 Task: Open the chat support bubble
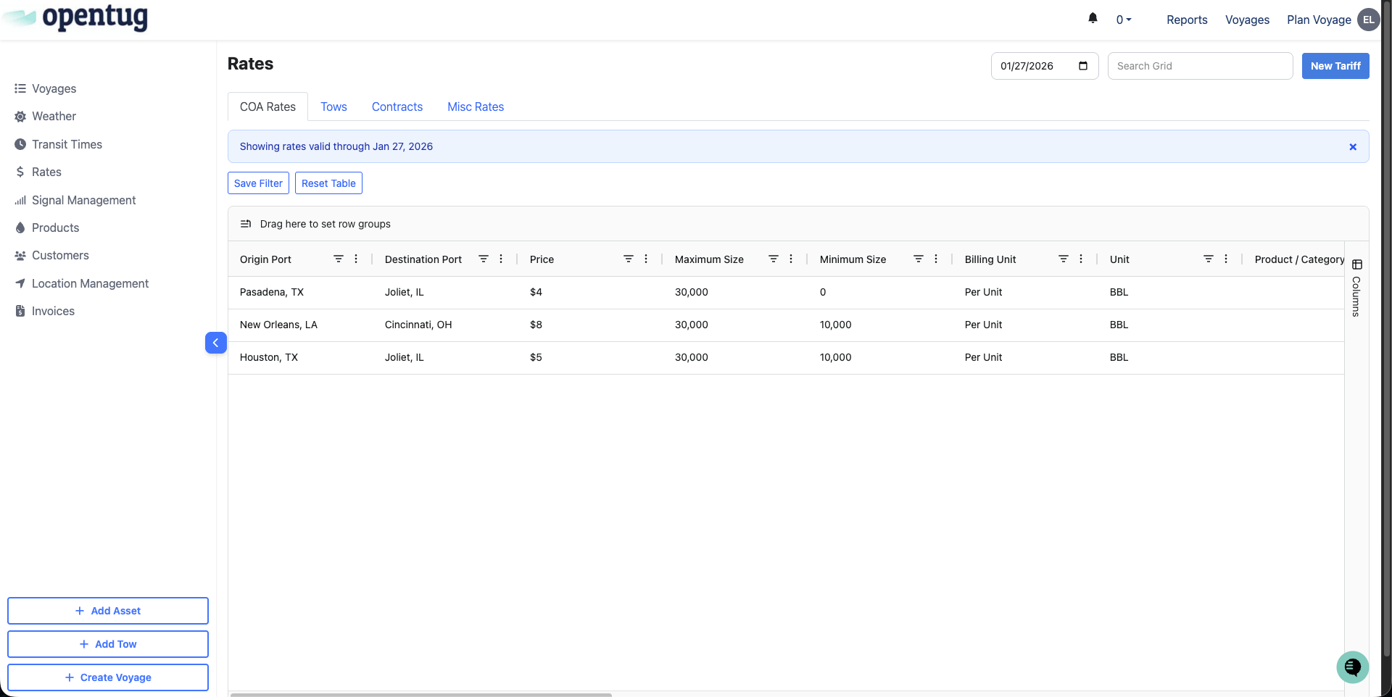(x=1352, y=667)
